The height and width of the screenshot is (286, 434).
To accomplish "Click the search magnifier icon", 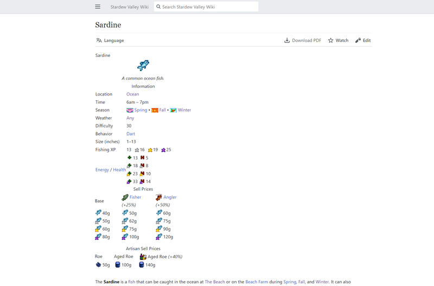I will [x=158, y=7].
